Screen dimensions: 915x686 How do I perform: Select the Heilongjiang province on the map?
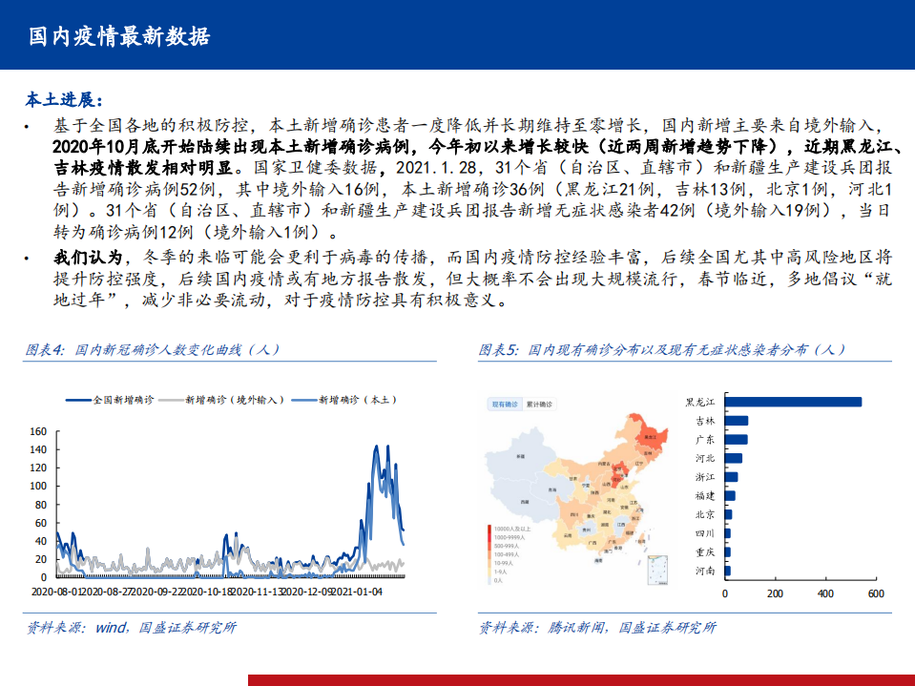tap(653, 437)
